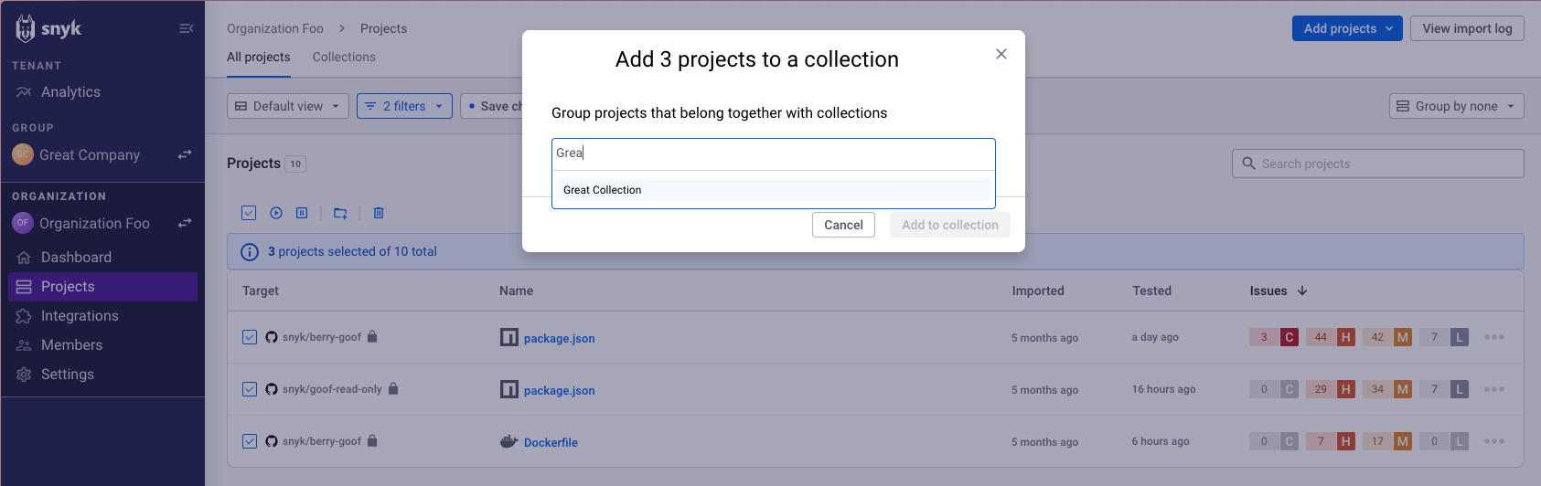Select Great Collection from the suggestions
This screenshot has width=1541, height=486.
click(603, 190)
